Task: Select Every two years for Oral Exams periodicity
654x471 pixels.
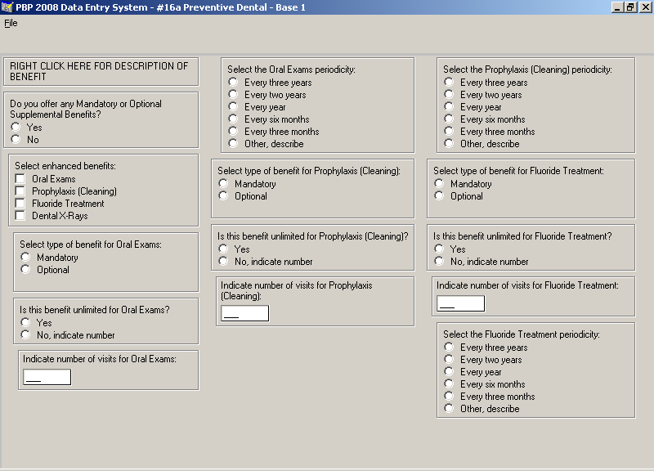Action: 233,94
